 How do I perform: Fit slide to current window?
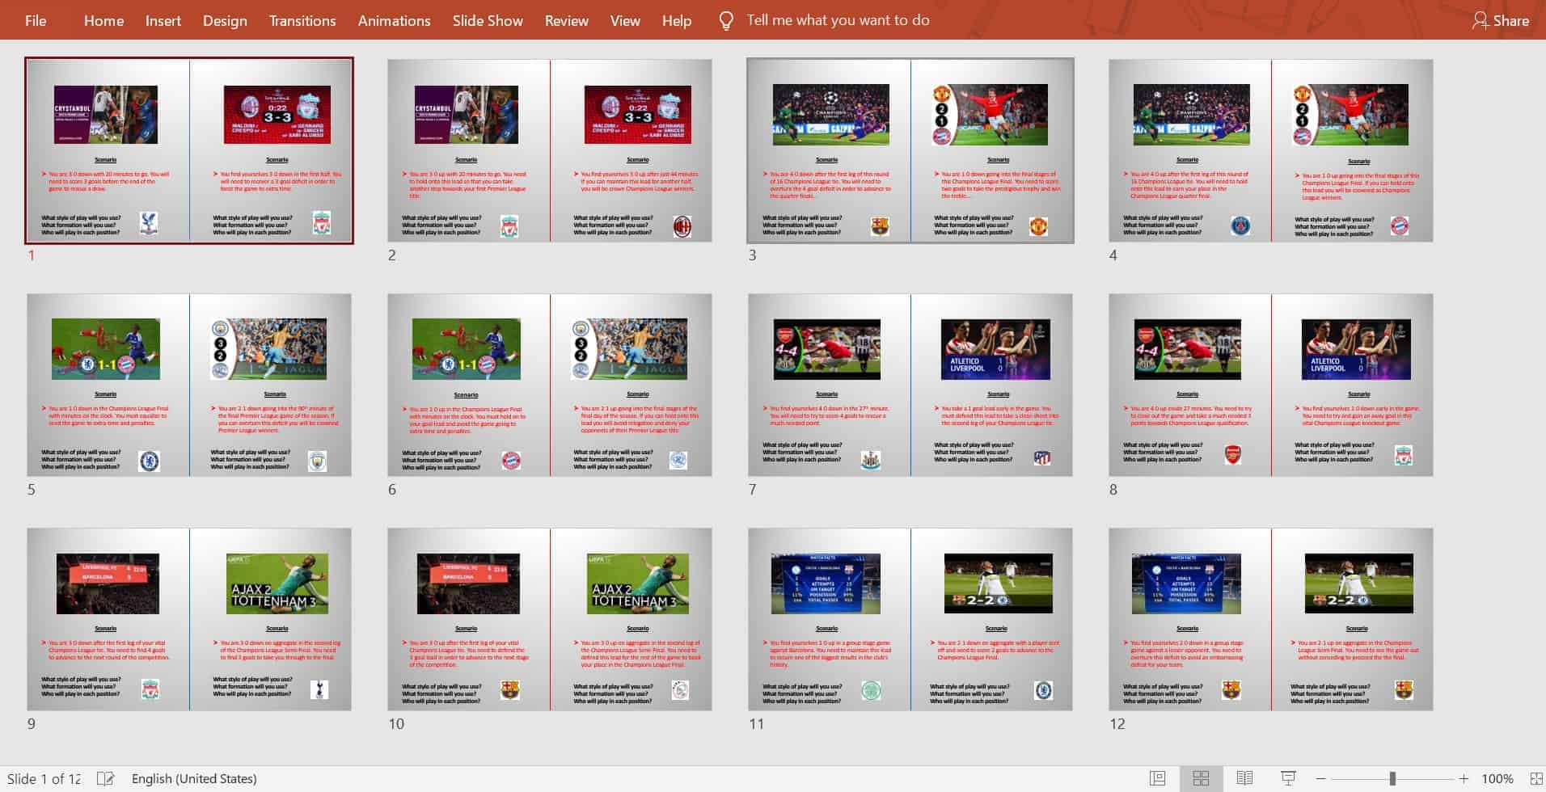pos(1535,778)
